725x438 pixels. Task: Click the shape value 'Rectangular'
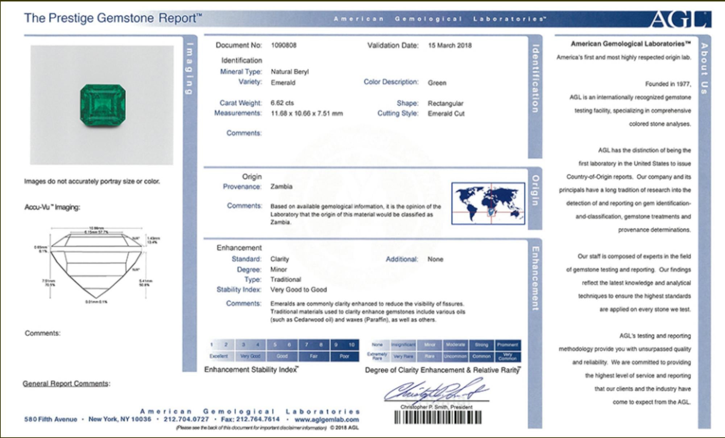[446, 104]
